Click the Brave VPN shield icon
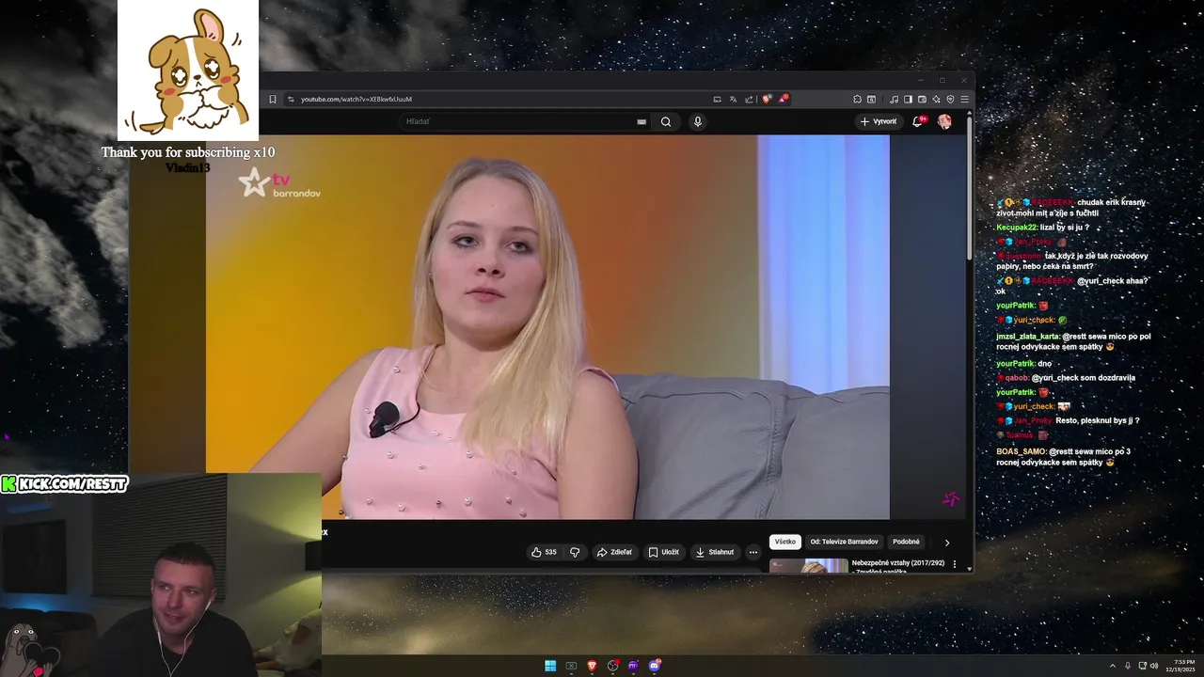The width and height of the screenshot is (1204, 677). (x=950, y=99)
